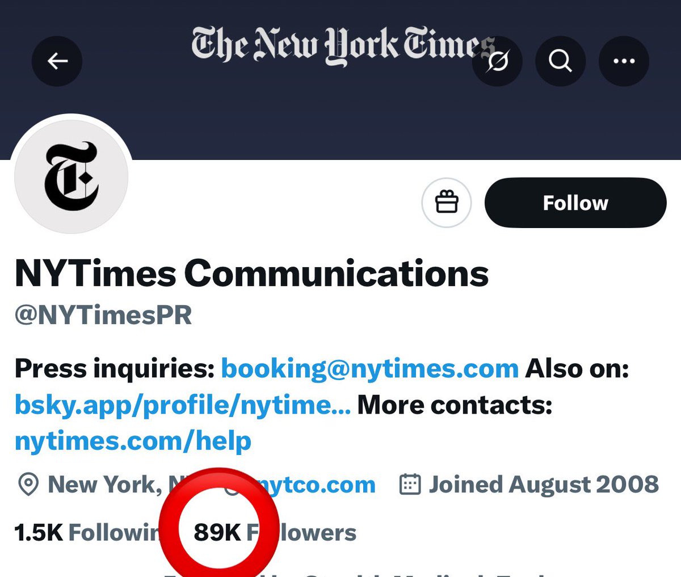Open the NYT 'T' profile avatar
The height and width of the screenshot is (577, 681).
pos(72,177)
